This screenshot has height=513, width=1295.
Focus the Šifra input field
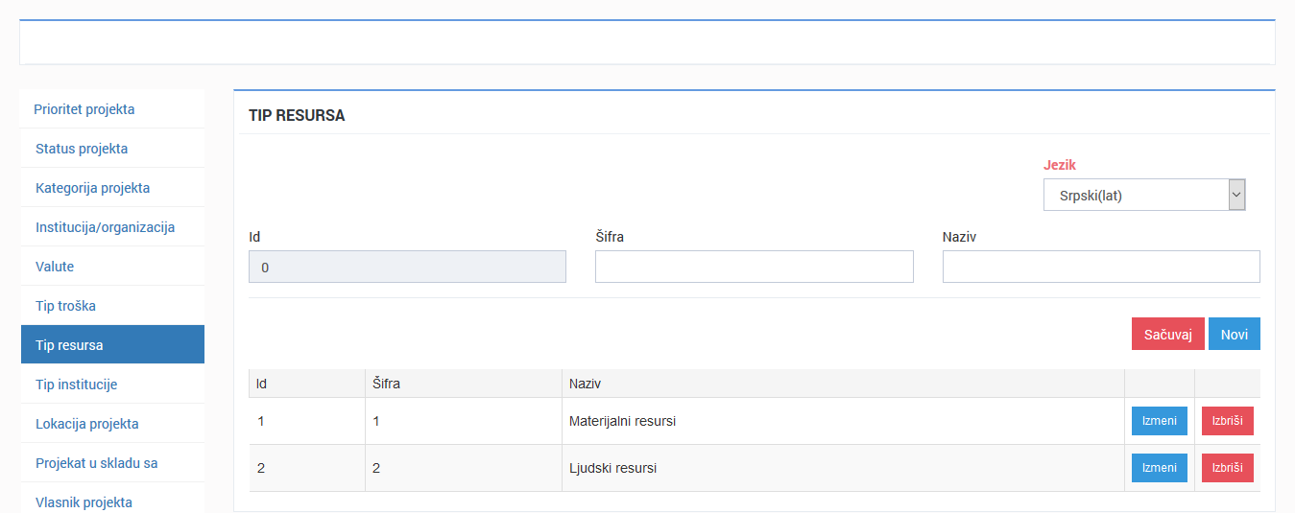754,268
